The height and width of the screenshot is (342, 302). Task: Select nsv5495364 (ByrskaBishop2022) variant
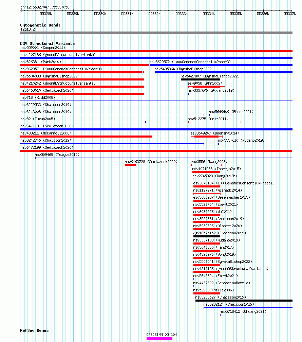tap(184, 69)
